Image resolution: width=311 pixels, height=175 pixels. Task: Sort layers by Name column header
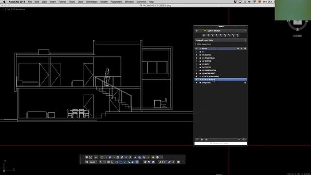click(x=204, y=49)
